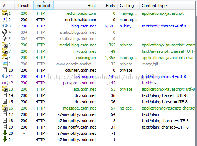
Task: Click the download arrow icon on session 20
Action: (x=5, y=133)
